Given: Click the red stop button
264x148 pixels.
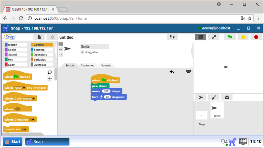Looking at the screenshot, I should 256,37.
